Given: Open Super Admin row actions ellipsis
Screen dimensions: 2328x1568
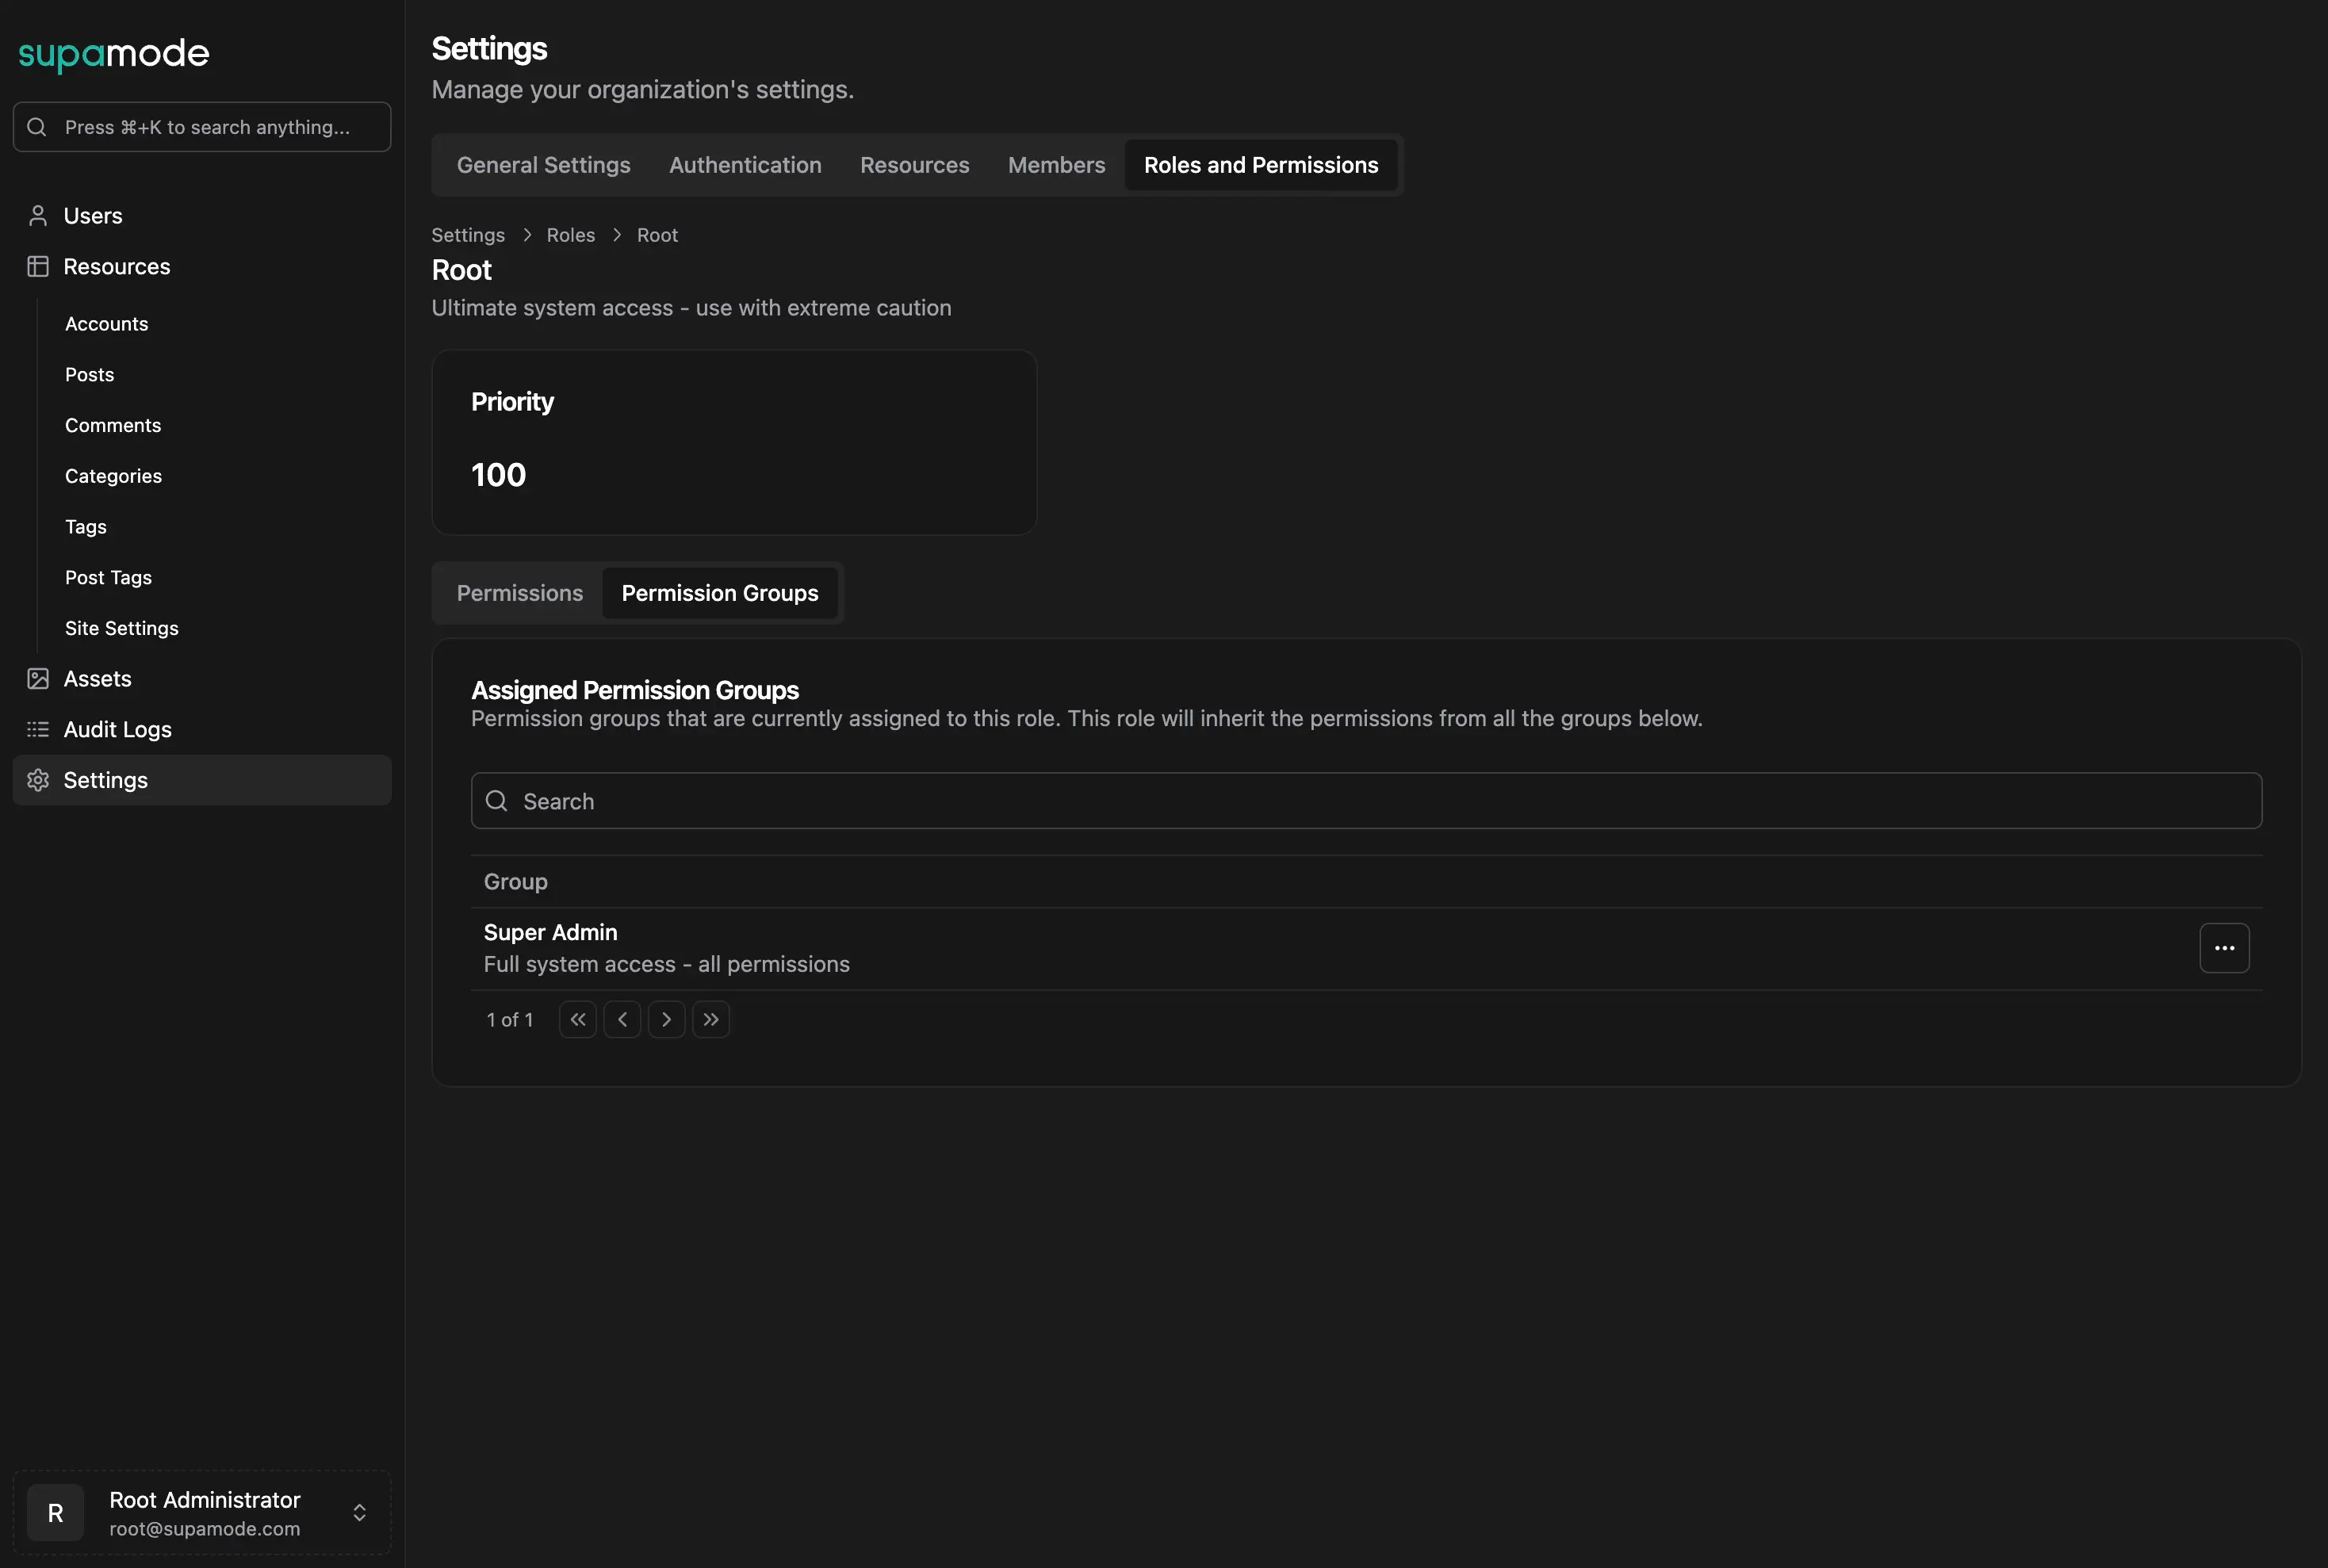Looking at the screenshot, I should pos(2223,948).
